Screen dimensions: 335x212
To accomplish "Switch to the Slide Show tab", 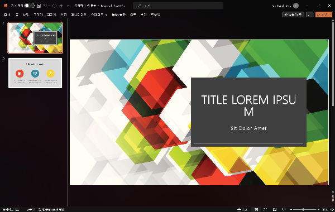I will point(99,15).
